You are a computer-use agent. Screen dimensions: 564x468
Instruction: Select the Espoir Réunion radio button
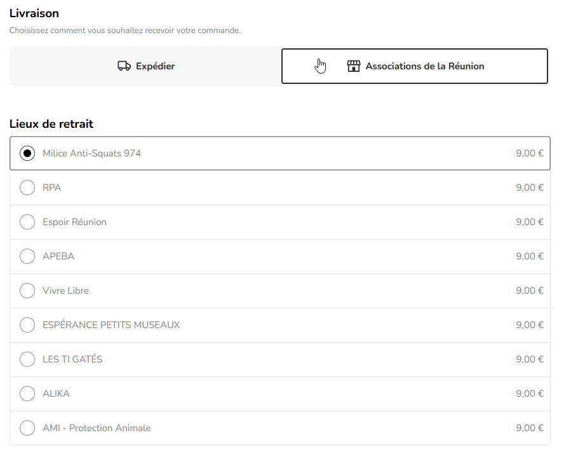point(27,222)
